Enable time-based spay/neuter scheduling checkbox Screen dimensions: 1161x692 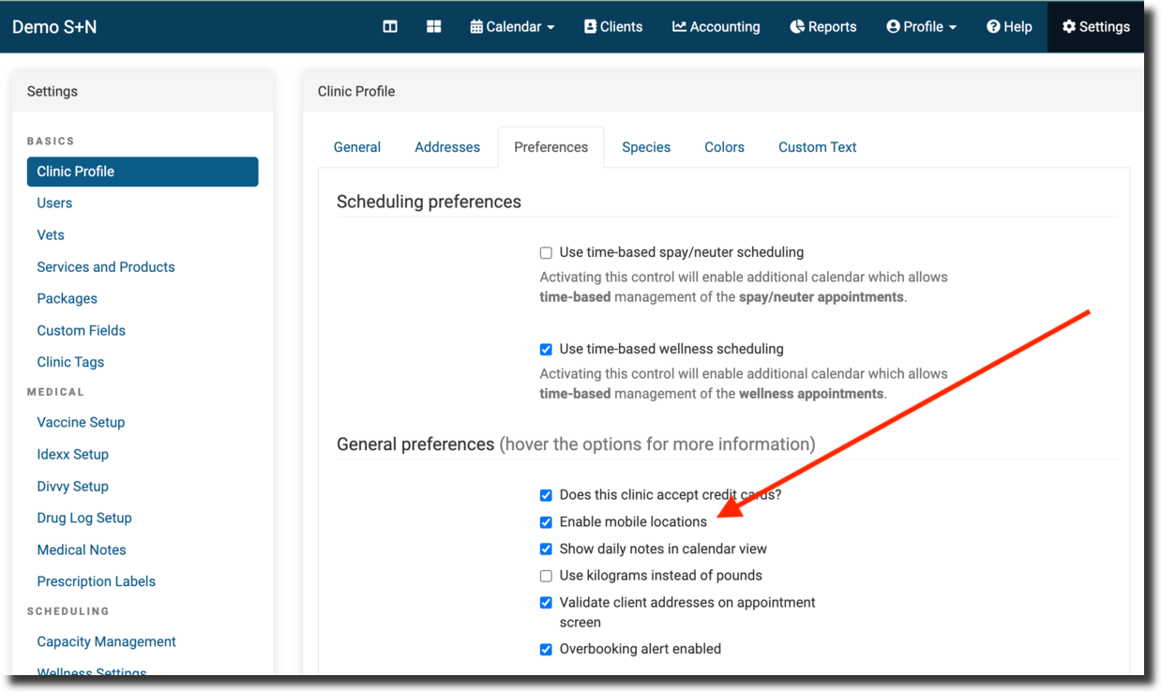click(546, 253)
